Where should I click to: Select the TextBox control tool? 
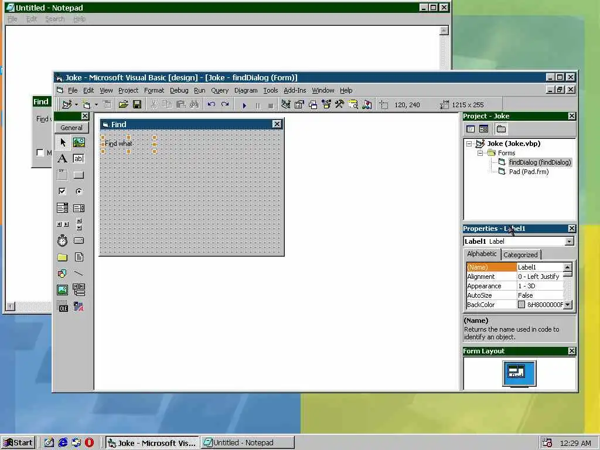point(79,159)
